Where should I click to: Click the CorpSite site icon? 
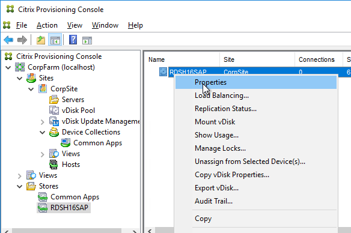click(x=43, y=89)
